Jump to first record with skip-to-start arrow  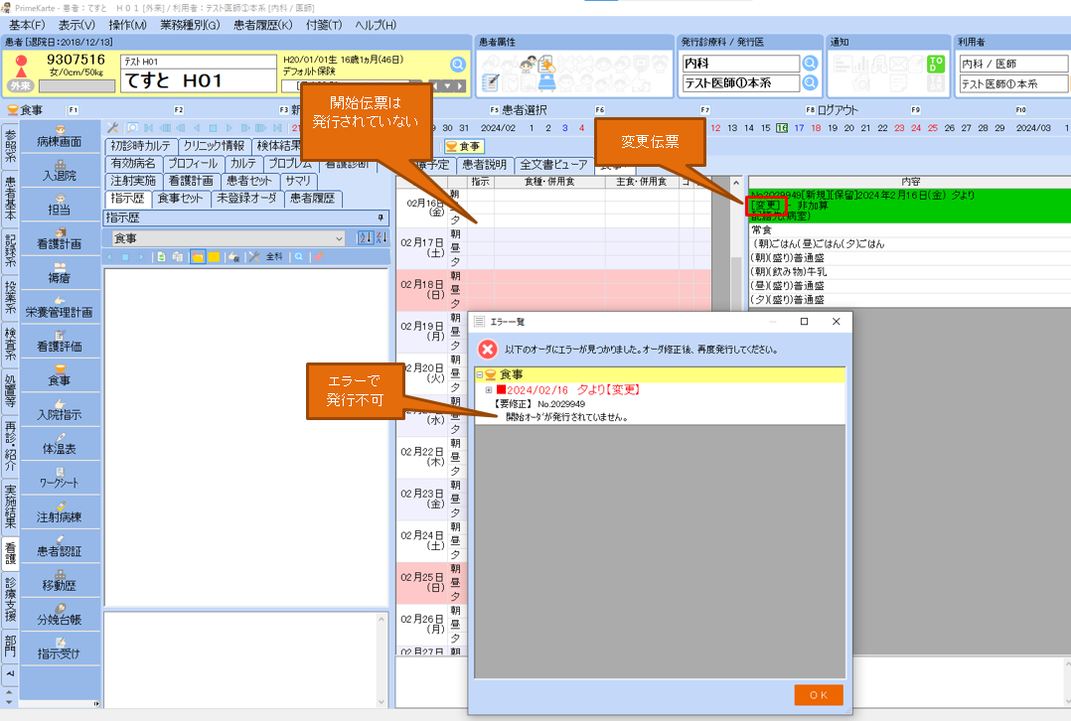click(148, 128)
